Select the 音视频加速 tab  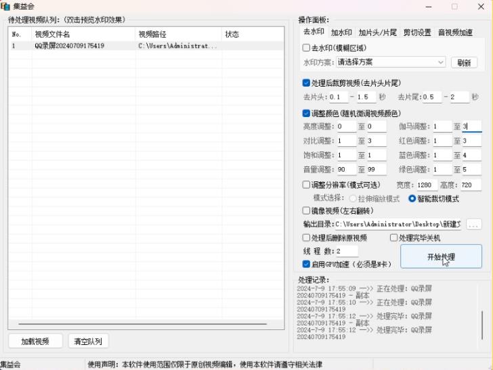point(455,32)
